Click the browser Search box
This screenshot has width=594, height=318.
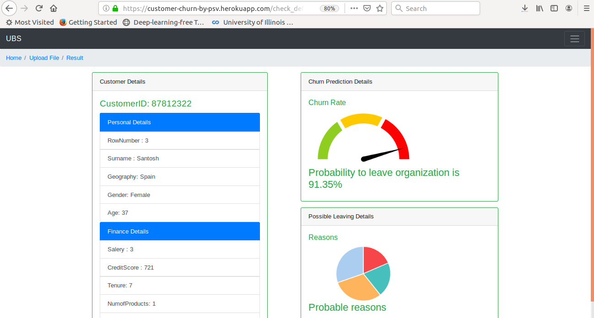click(x=435, y=8)
